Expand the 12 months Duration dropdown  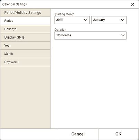[x=91, y=36]
